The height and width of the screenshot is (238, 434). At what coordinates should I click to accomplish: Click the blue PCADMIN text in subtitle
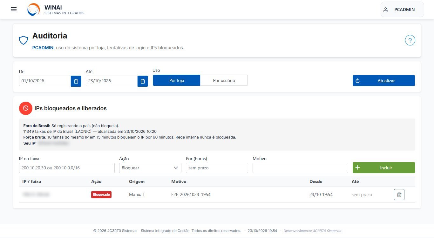(x=43, y=48)
